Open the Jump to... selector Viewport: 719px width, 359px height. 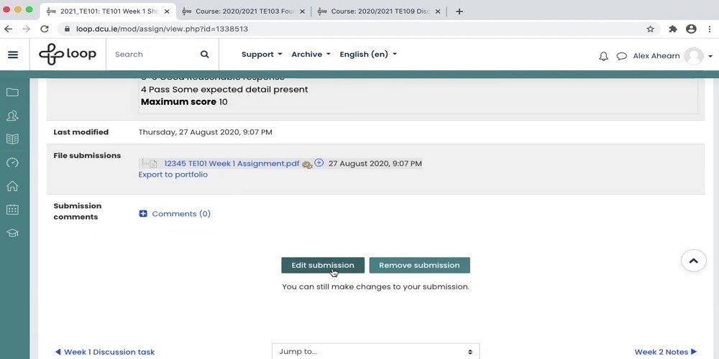375,351
